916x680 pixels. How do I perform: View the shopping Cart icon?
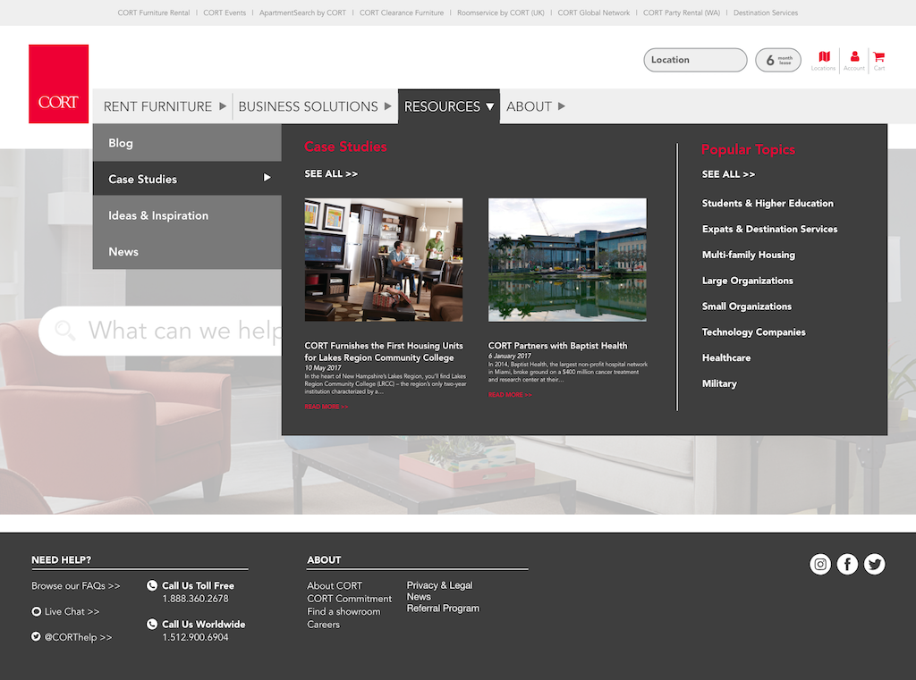tap(879, 55)
